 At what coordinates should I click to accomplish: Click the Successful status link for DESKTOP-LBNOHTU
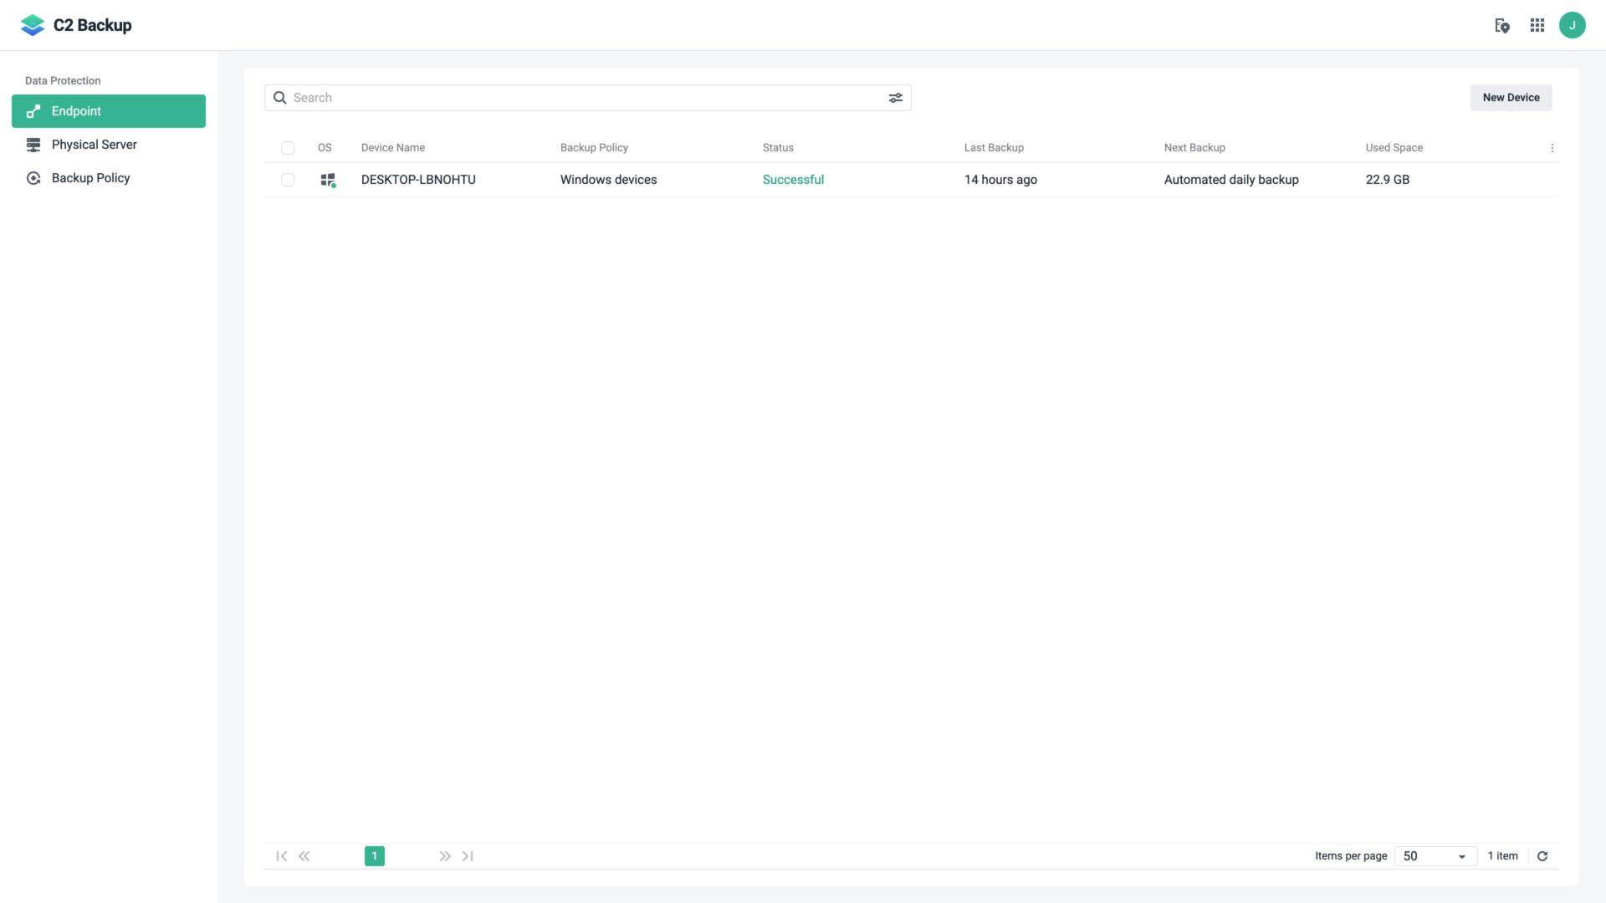(x=793, y=179)
